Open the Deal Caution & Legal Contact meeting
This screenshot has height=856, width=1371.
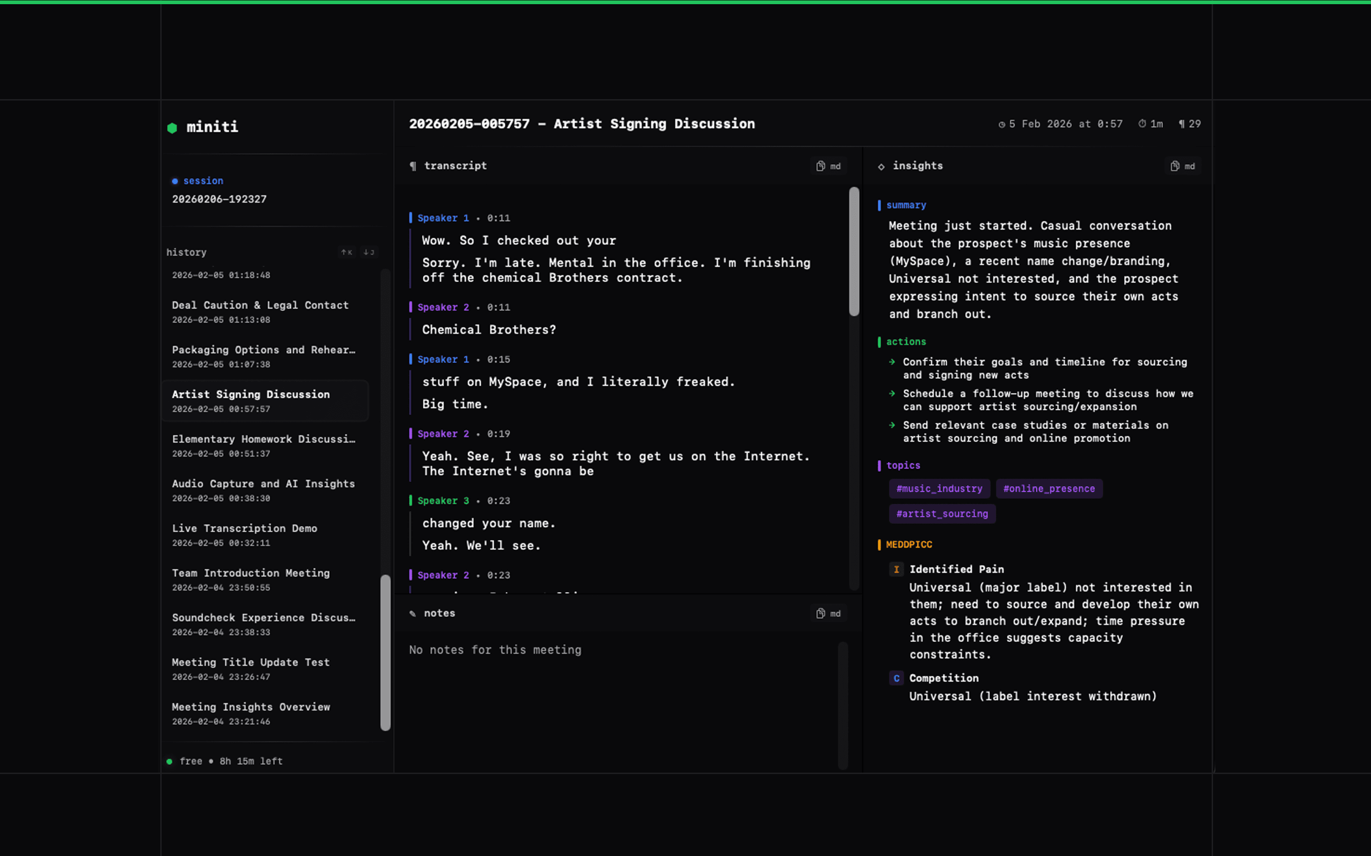coord(265,311)
